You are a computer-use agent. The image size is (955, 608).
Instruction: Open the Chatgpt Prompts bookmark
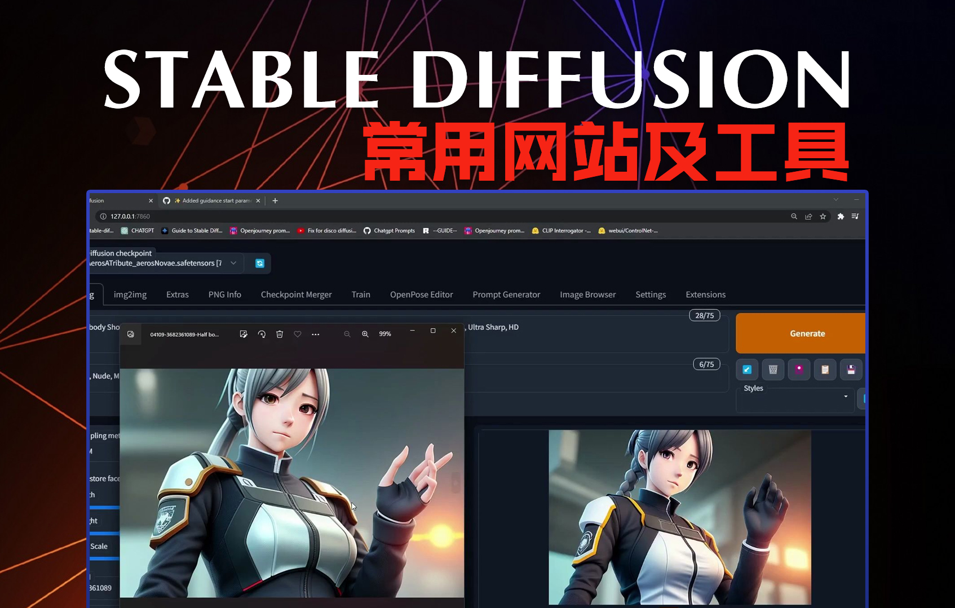click(390, 231)
